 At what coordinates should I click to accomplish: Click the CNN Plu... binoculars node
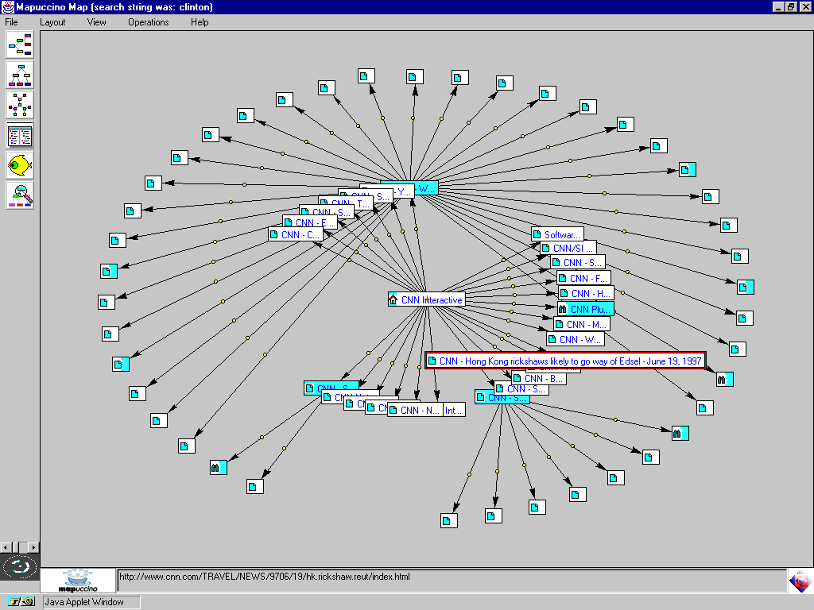click(586, 309)
